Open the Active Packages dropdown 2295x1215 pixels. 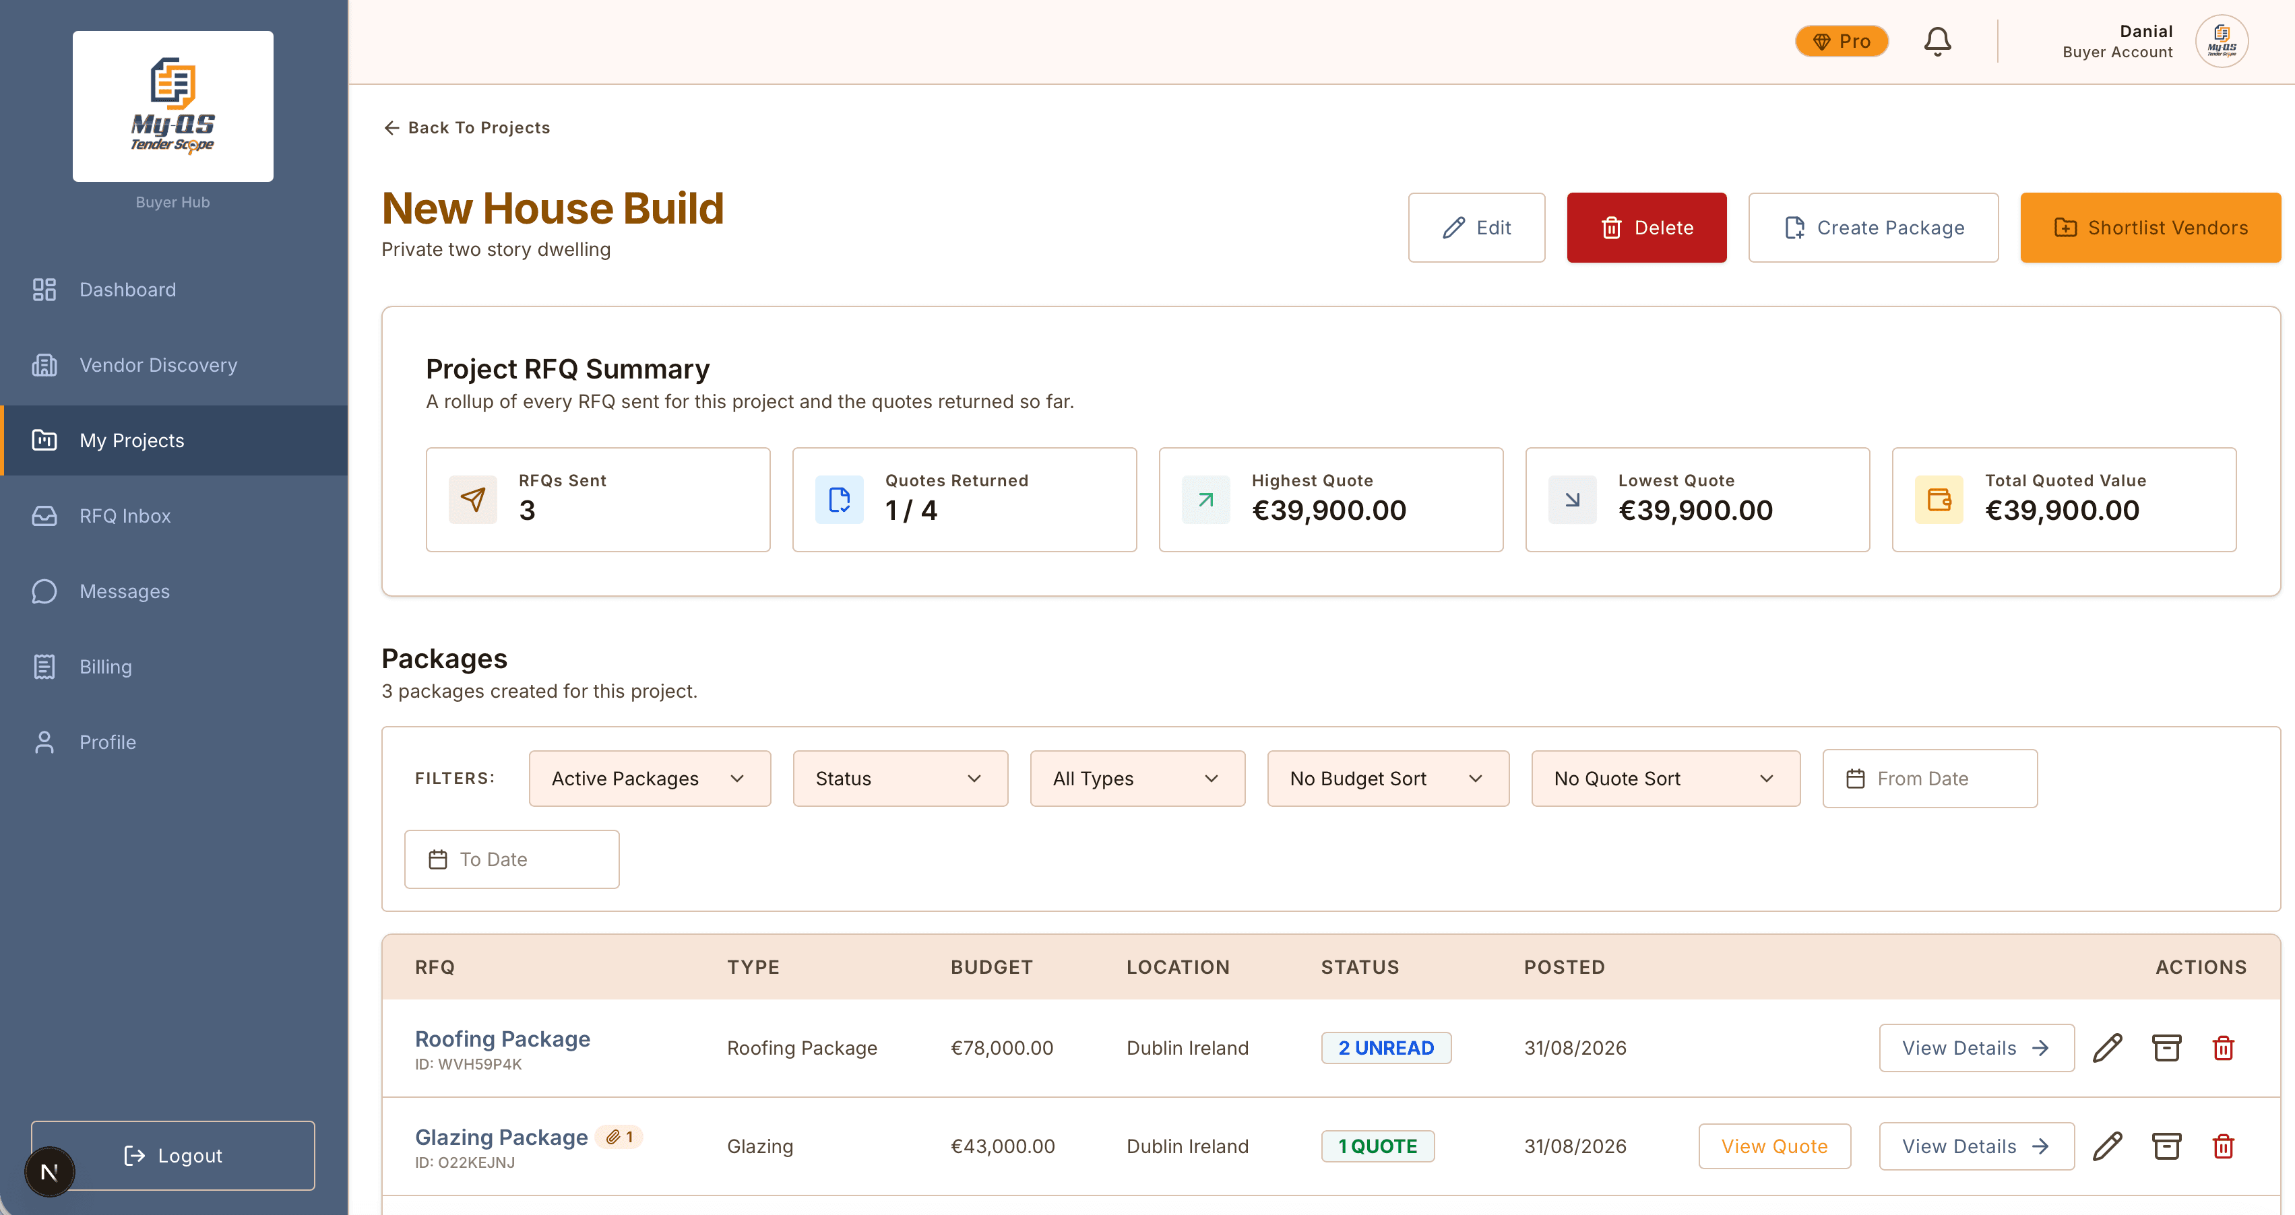tap(650, 779)
